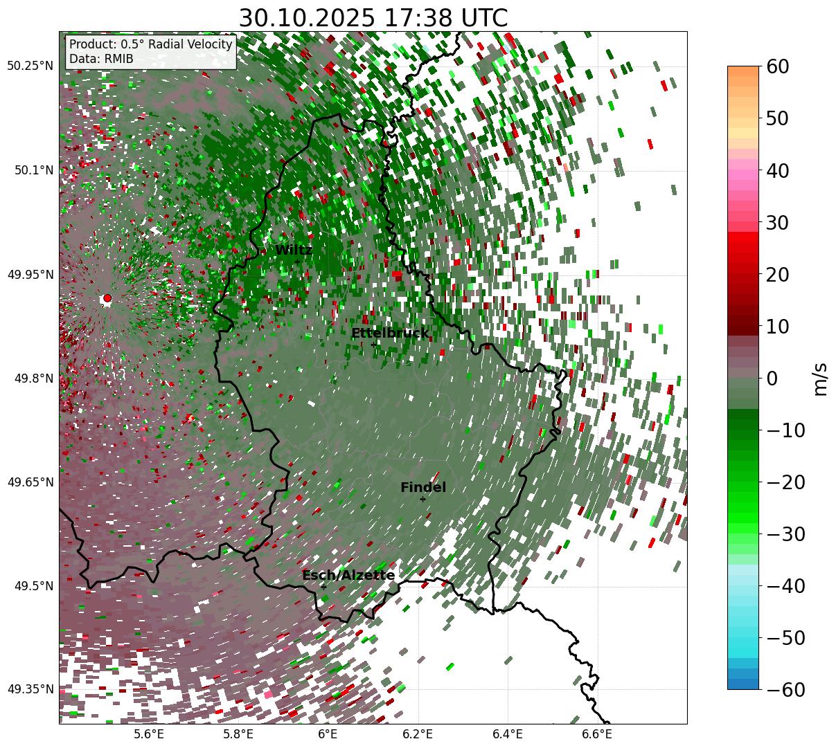
Task: Click the 49.35°N latitude label
Action: [30, 689]
